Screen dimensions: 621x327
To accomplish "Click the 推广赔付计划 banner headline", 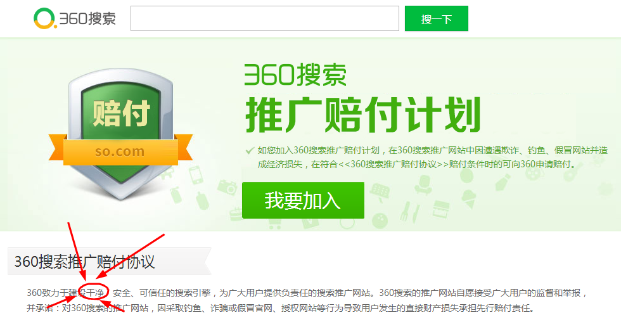I will 362,115.
